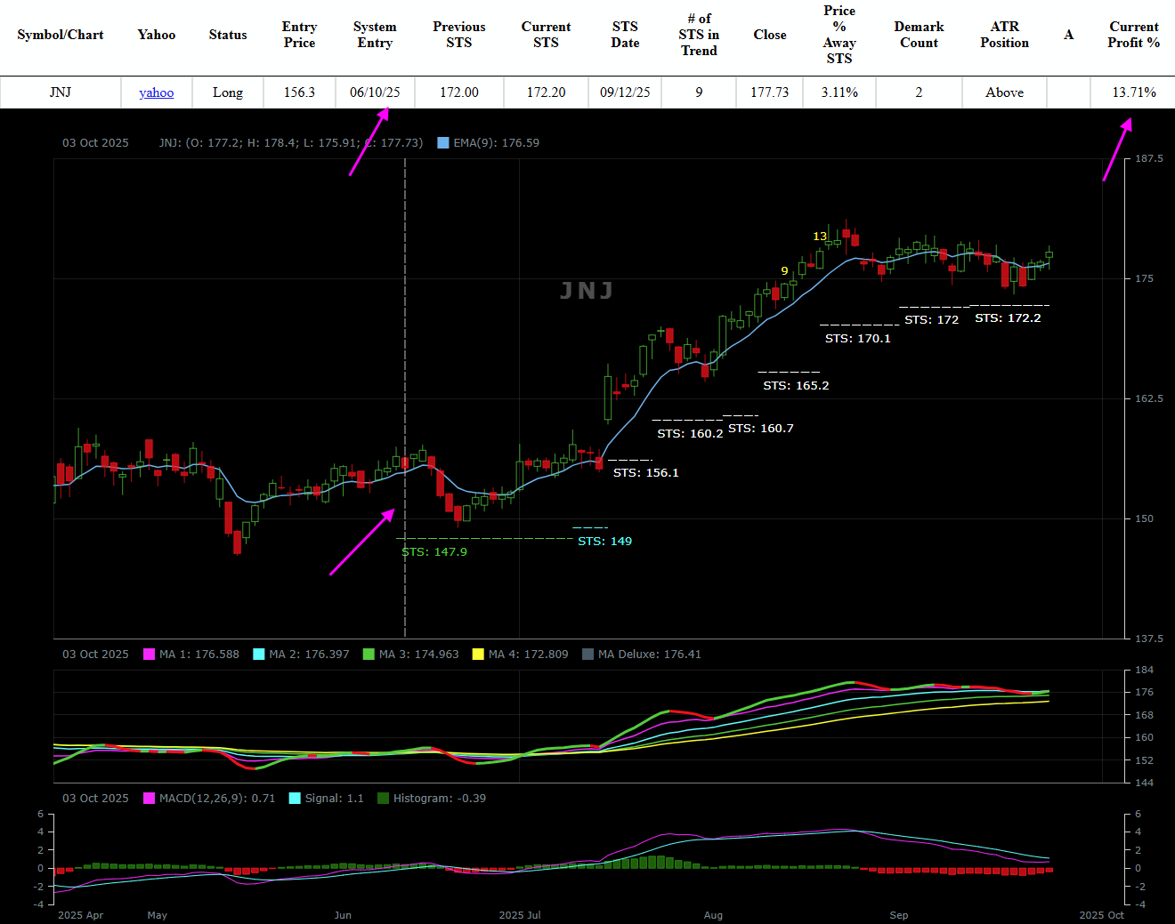The image size is (1175, 924).
Task: Click the ATR position value Above
Action: pyautogui.click(x=1005, y=92)
